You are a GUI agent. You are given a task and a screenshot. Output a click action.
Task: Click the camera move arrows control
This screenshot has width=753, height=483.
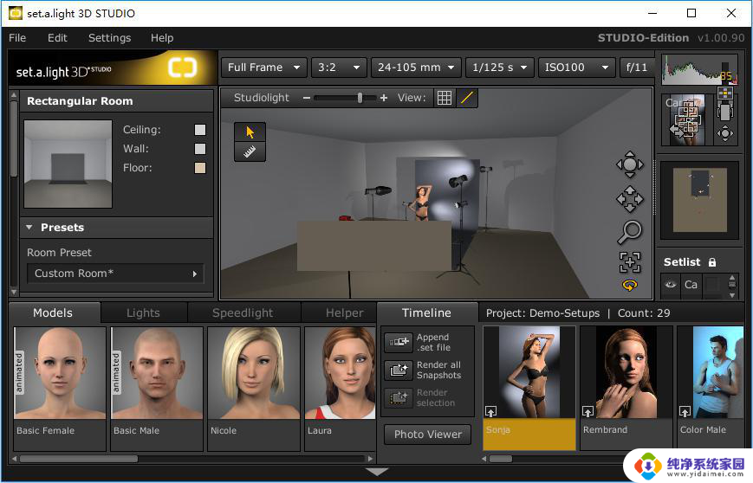coord(725,133)
